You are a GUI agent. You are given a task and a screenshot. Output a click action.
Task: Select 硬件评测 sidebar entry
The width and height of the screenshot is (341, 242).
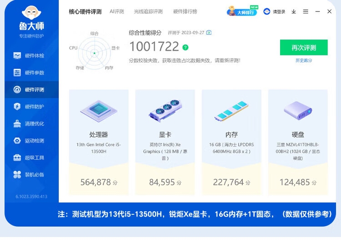31,89
